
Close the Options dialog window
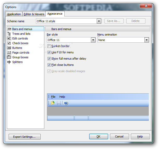coord(146,6)
